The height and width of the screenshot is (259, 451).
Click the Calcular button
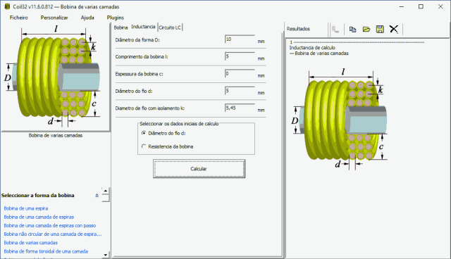pyautogui.click(x=199, y=169)
